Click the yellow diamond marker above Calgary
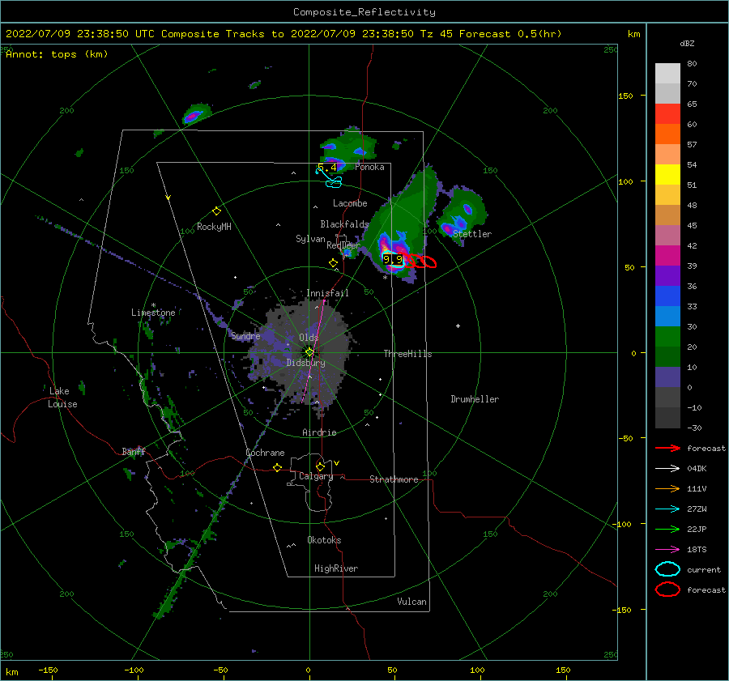729x681 pixels. coord(320,466)
